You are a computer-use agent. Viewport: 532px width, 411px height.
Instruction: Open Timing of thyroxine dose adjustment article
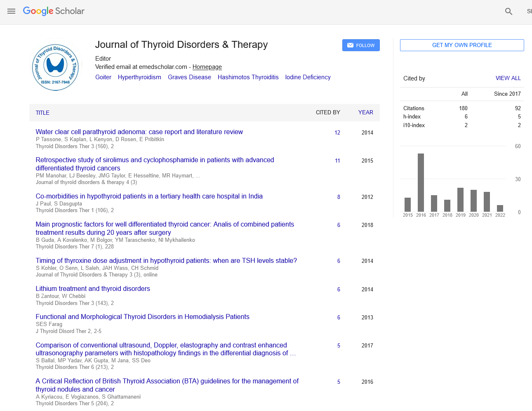(x=166, y=261)
